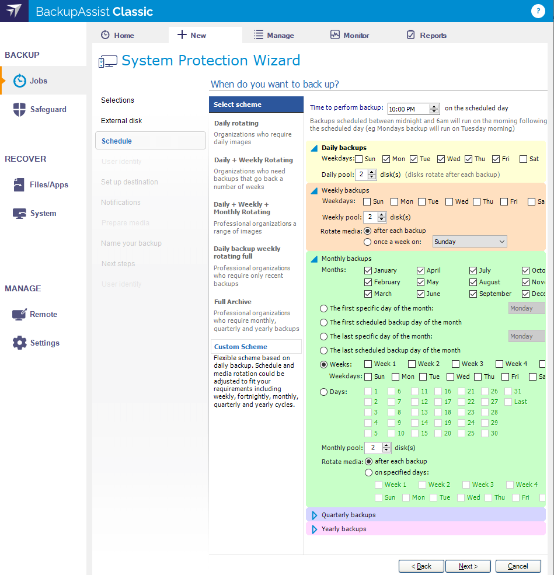
Task: Uncheck September in Monthly backups
Action: 473,294
